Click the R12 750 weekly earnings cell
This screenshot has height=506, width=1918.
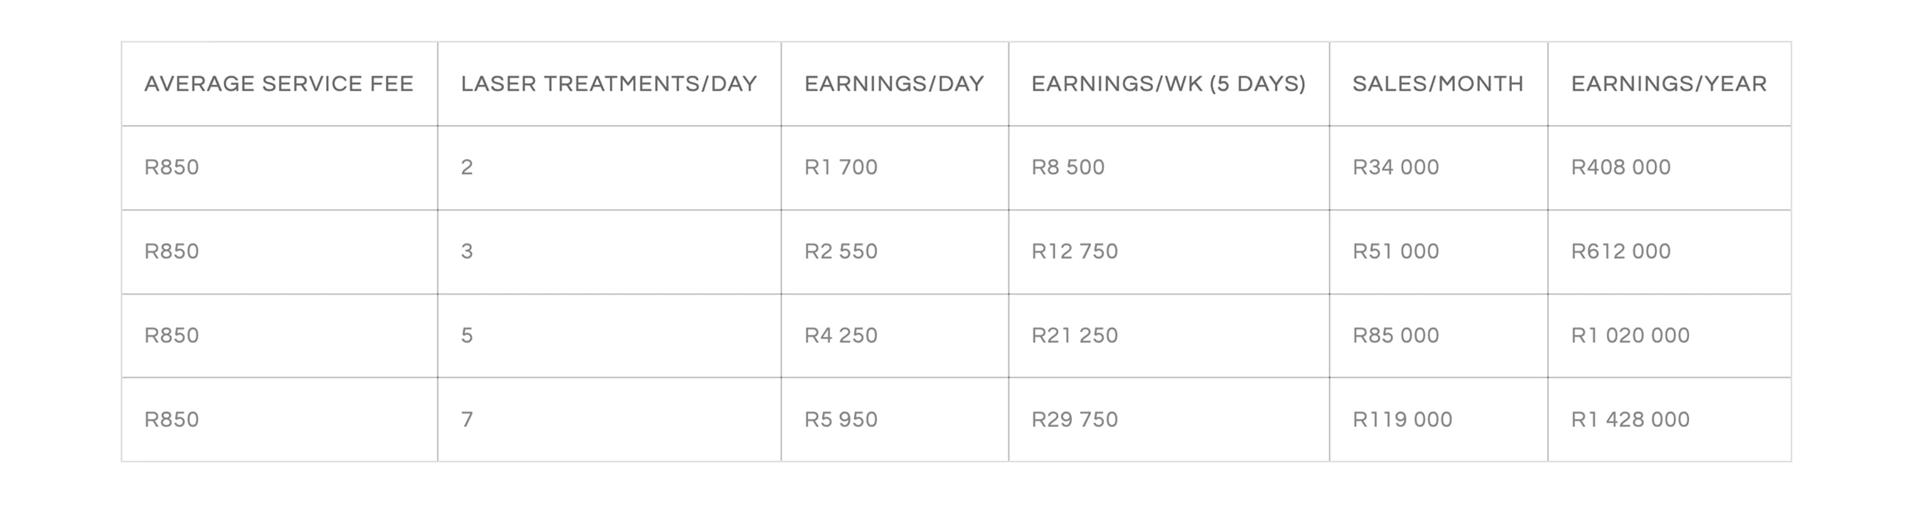[1075, 252]
